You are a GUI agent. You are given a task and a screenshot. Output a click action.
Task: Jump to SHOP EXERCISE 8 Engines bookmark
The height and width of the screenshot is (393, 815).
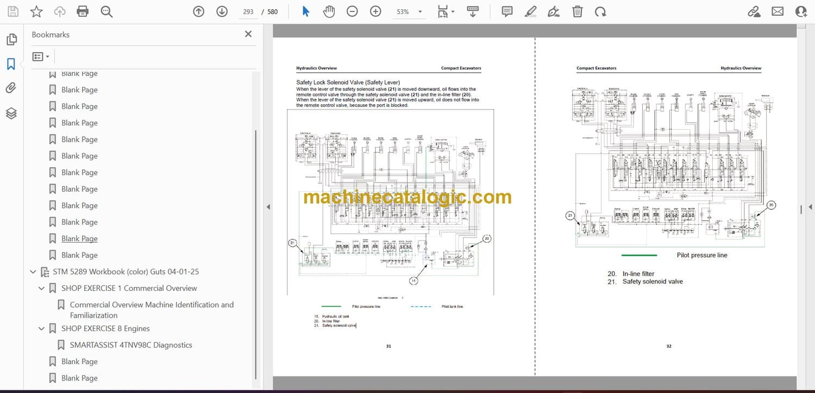tap(105, 328)
